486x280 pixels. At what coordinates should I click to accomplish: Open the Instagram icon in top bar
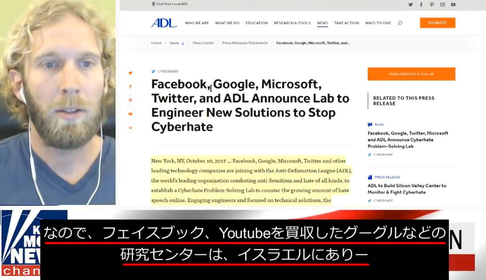coord(443,4)
